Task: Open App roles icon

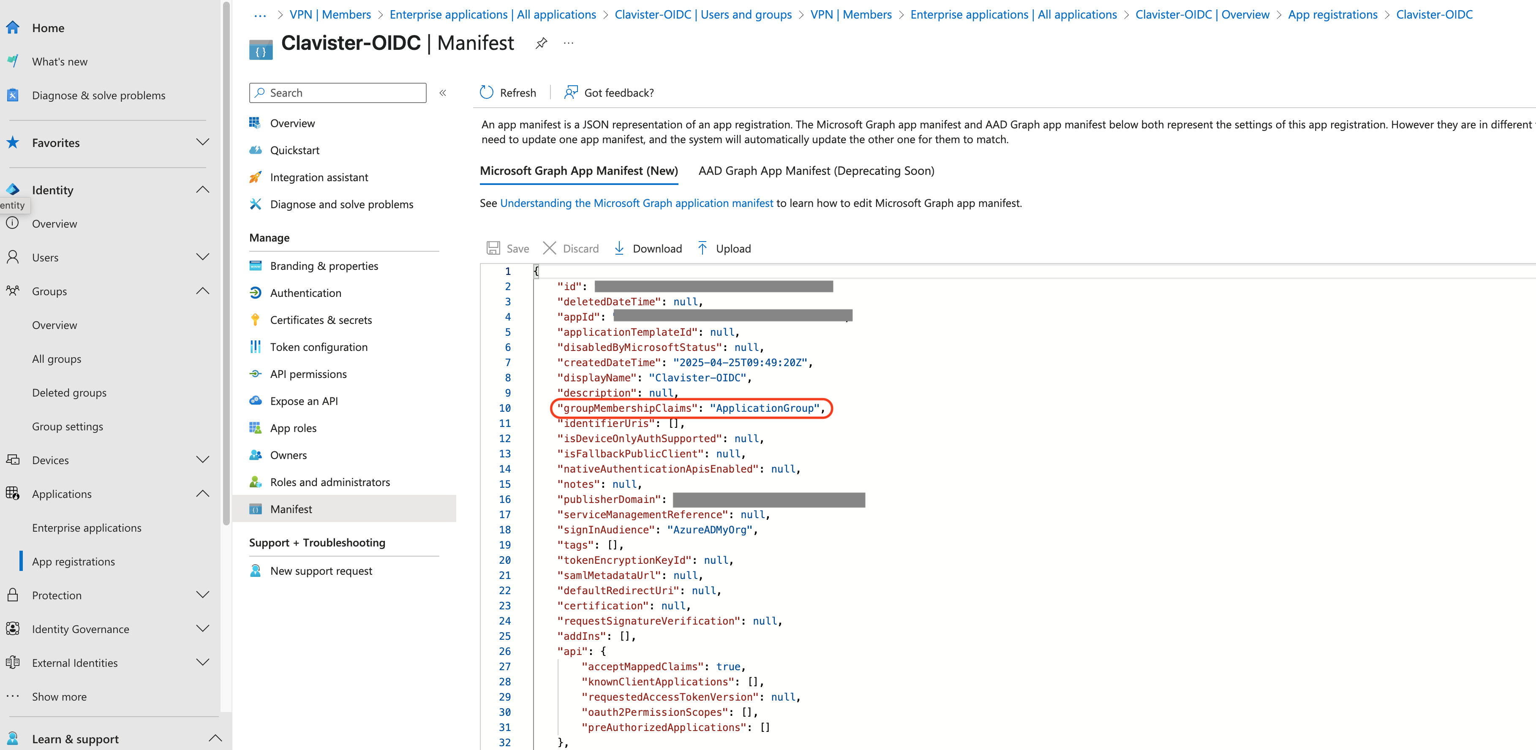Action: coord(255,427)
